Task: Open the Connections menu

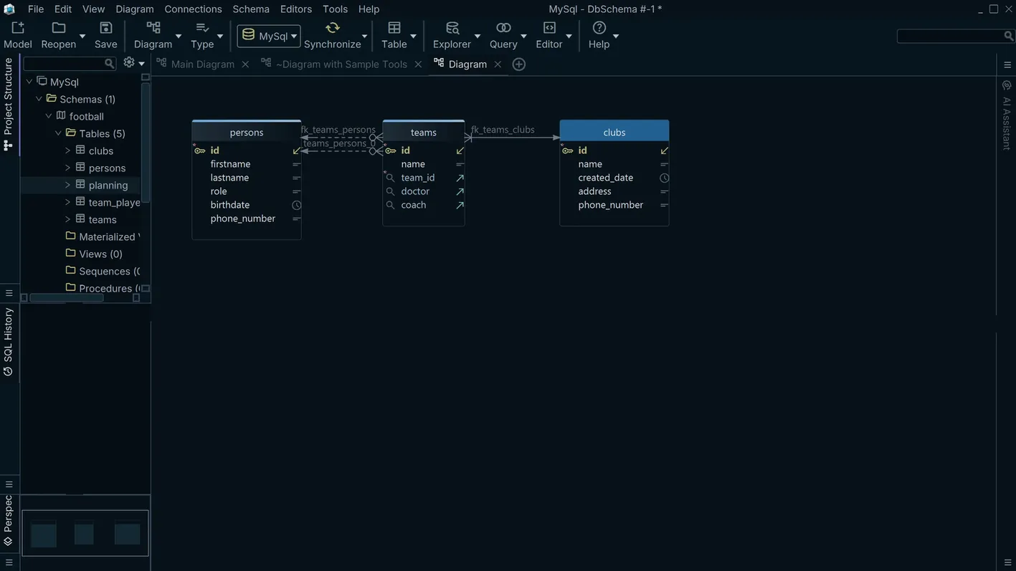Action: tap(192, 9)
